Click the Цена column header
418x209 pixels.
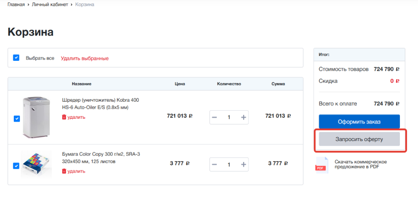coord(180,84)
